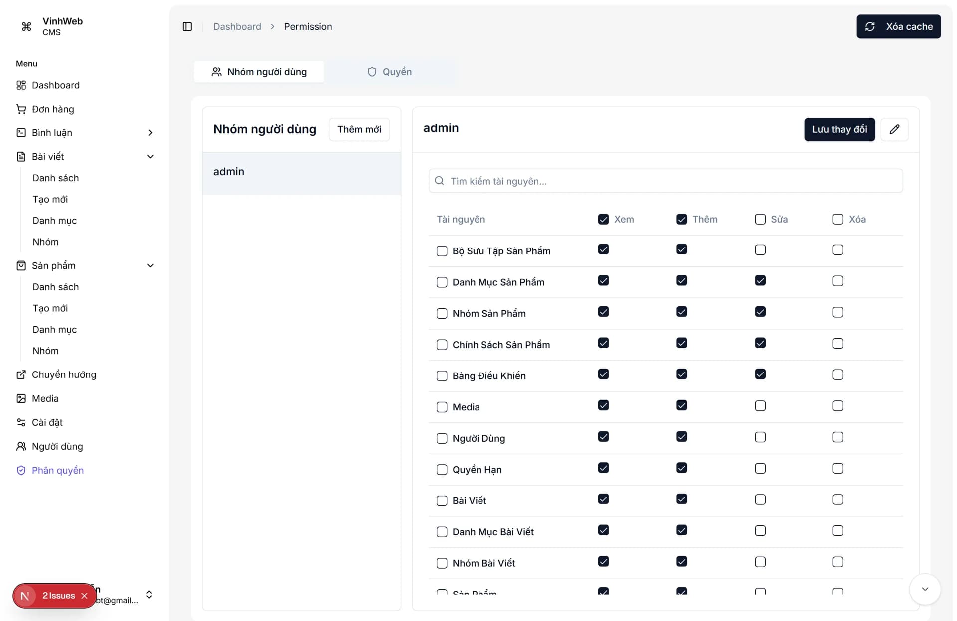This screenshot has width=957, height=621.
Task: Click the magnifier icon in resource search bar
Action: click(439, 181)
